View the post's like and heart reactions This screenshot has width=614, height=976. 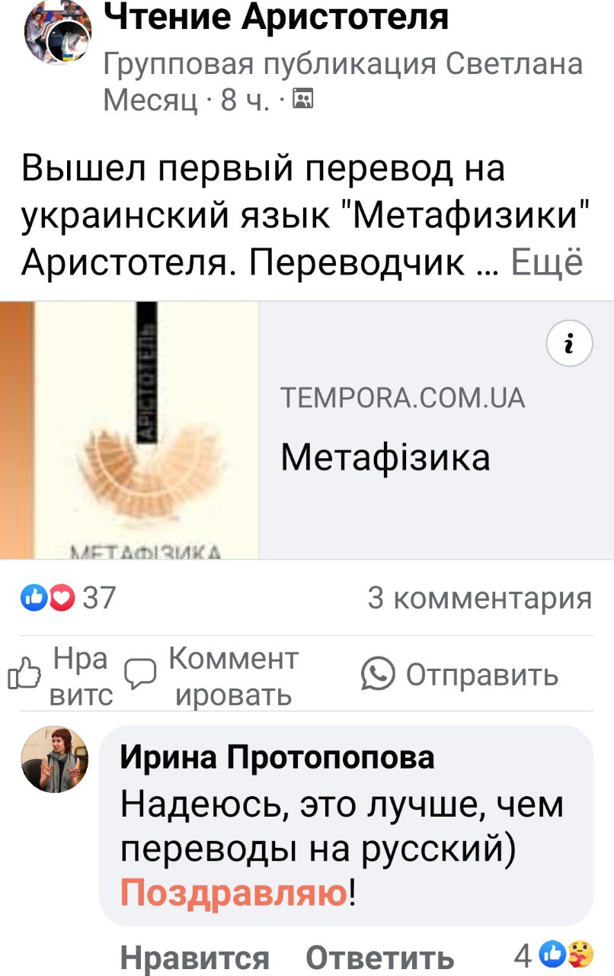tap(49, 598)
